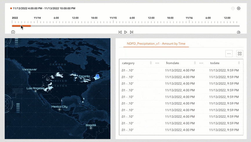Viewport: 251px width, 142px height.
Task: Click the timeline zoom out minus icon
Action: point(233,8)
